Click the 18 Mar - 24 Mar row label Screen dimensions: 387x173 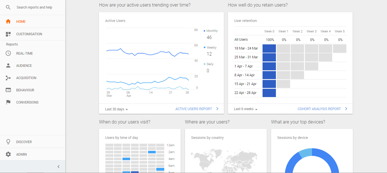click(x=246, y=48)
